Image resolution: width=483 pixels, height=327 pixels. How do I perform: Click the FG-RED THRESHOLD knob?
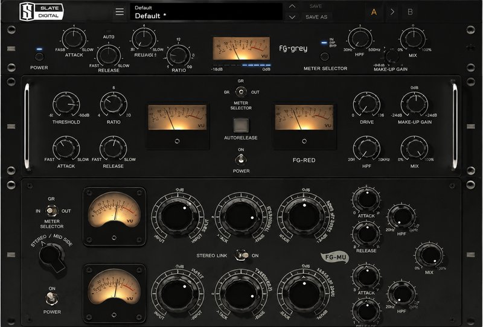[66, 104]
